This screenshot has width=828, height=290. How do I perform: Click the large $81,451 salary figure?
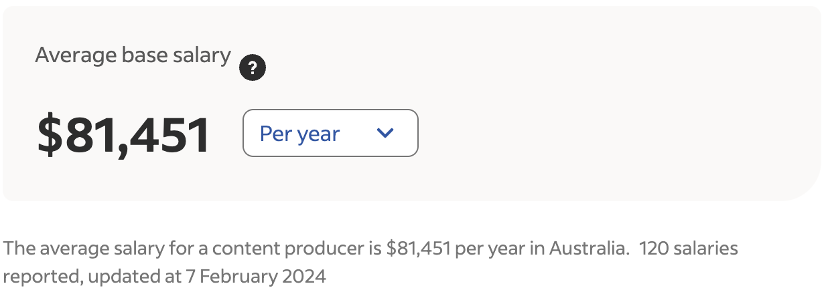[x=123, y=134]
